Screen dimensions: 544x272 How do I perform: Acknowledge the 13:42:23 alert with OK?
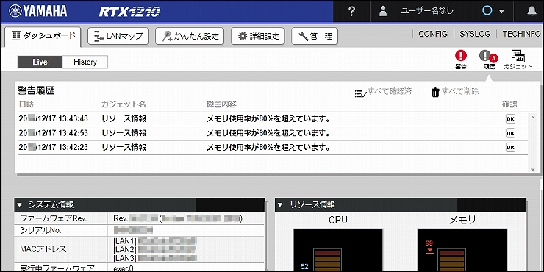coord(510,148)
